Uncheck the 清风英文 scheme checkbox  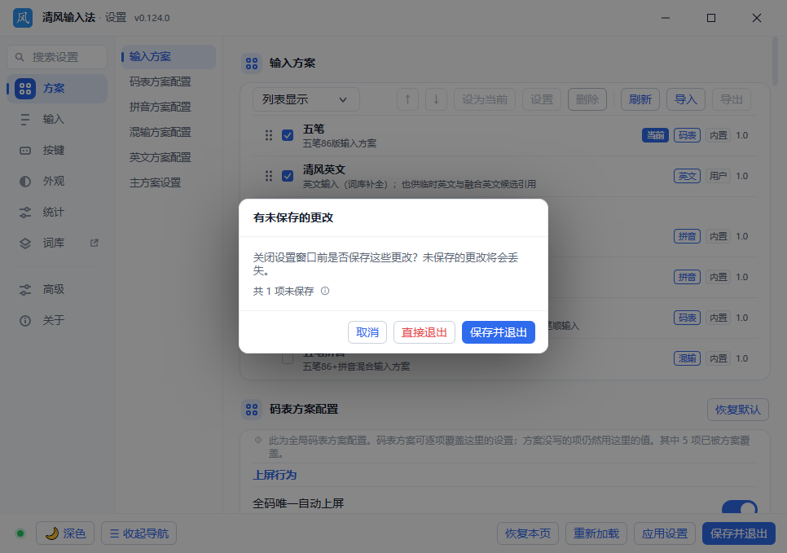[x=288, y=176]
